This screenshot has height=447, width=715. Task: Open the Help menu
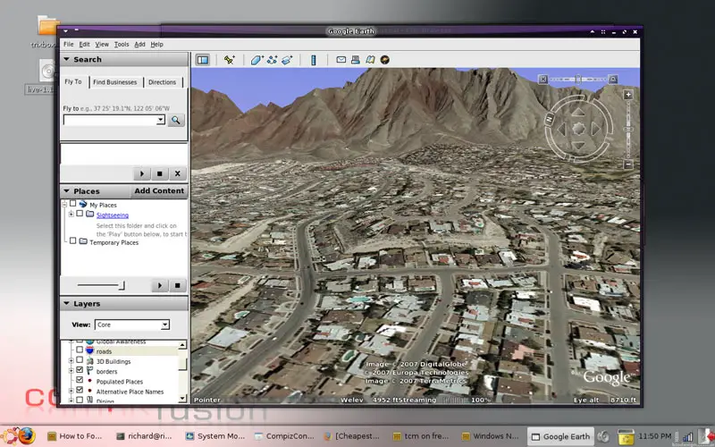[x=157, y=44]
